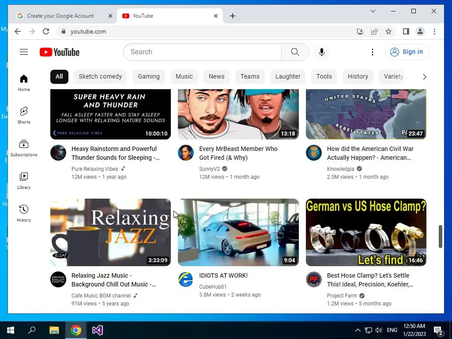This screenshot has height=339, width=452.
Task: Toggle the Chrome side panel
Action: [x=406, y=31]
